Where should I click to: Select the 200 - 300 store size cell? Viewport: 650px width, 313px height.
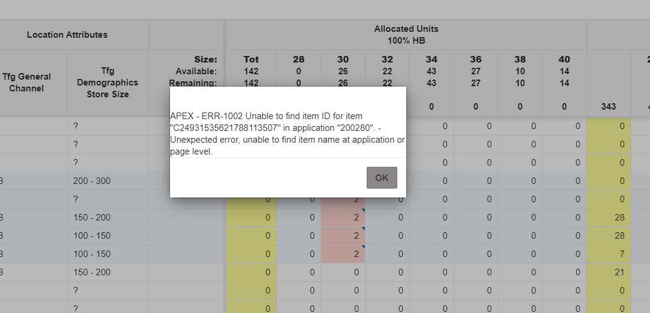[108, 181]
